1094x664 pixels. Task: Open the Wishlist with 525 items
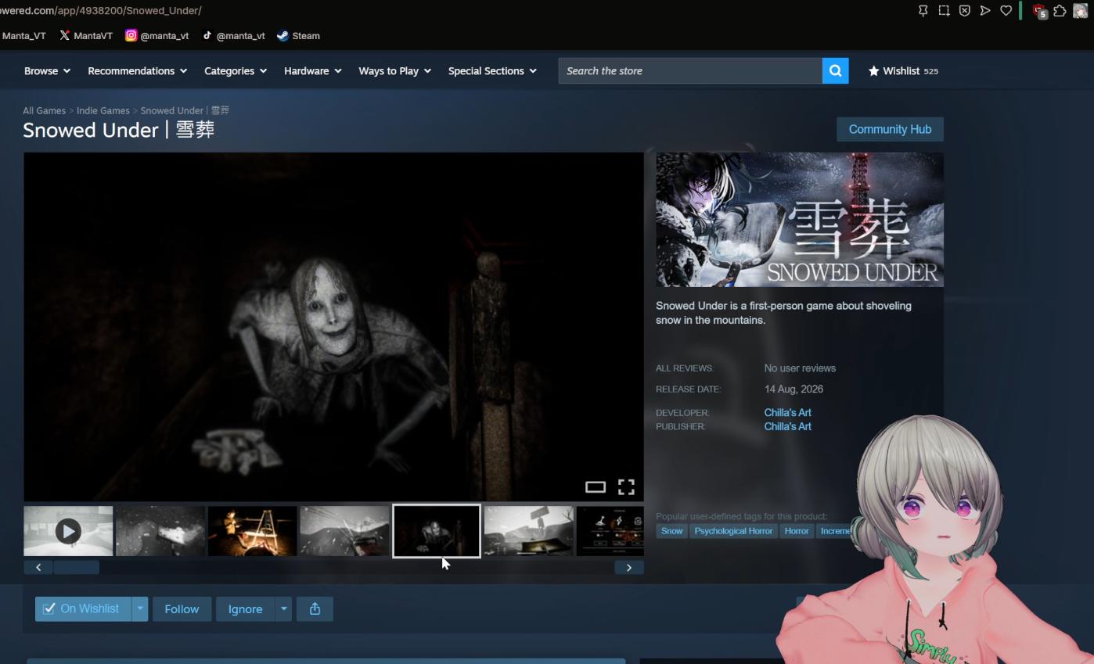tap(903, 71)
